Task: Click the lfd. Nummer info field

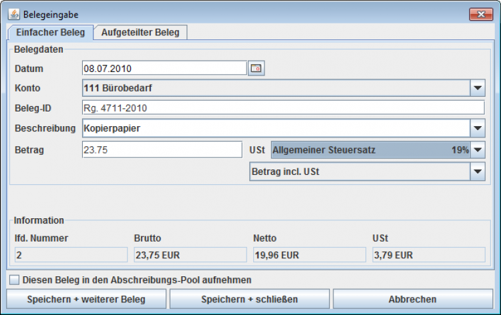Action: click(71, 255)
